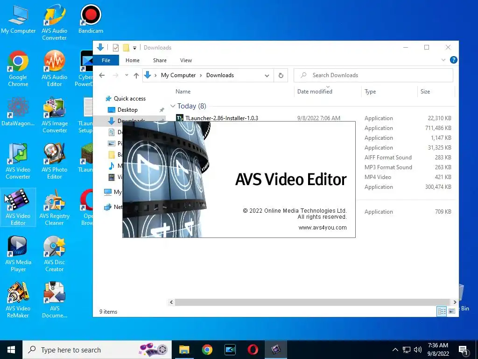This screenshot has height=359, width=478.
Task: Click the horizontal scrollbar in Explorer
Action: click(312, 302)
